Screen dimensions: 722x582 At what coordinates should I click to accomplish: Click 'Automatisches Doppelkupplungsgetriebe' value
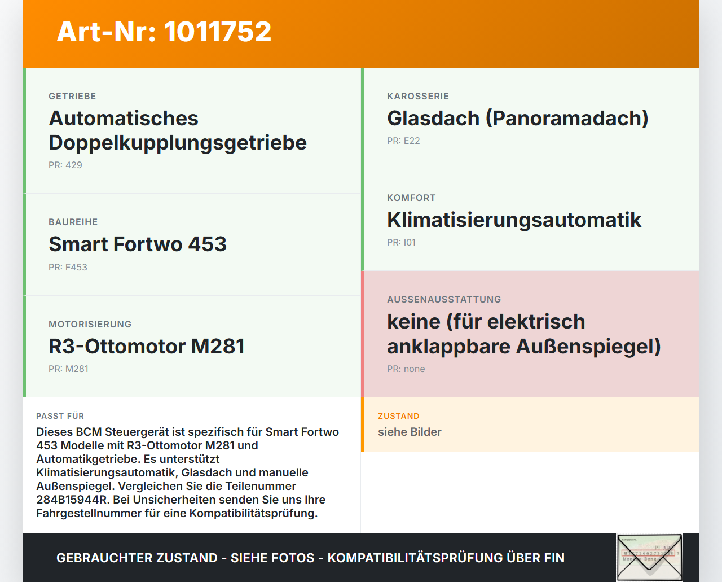click(x=178, y=130)
